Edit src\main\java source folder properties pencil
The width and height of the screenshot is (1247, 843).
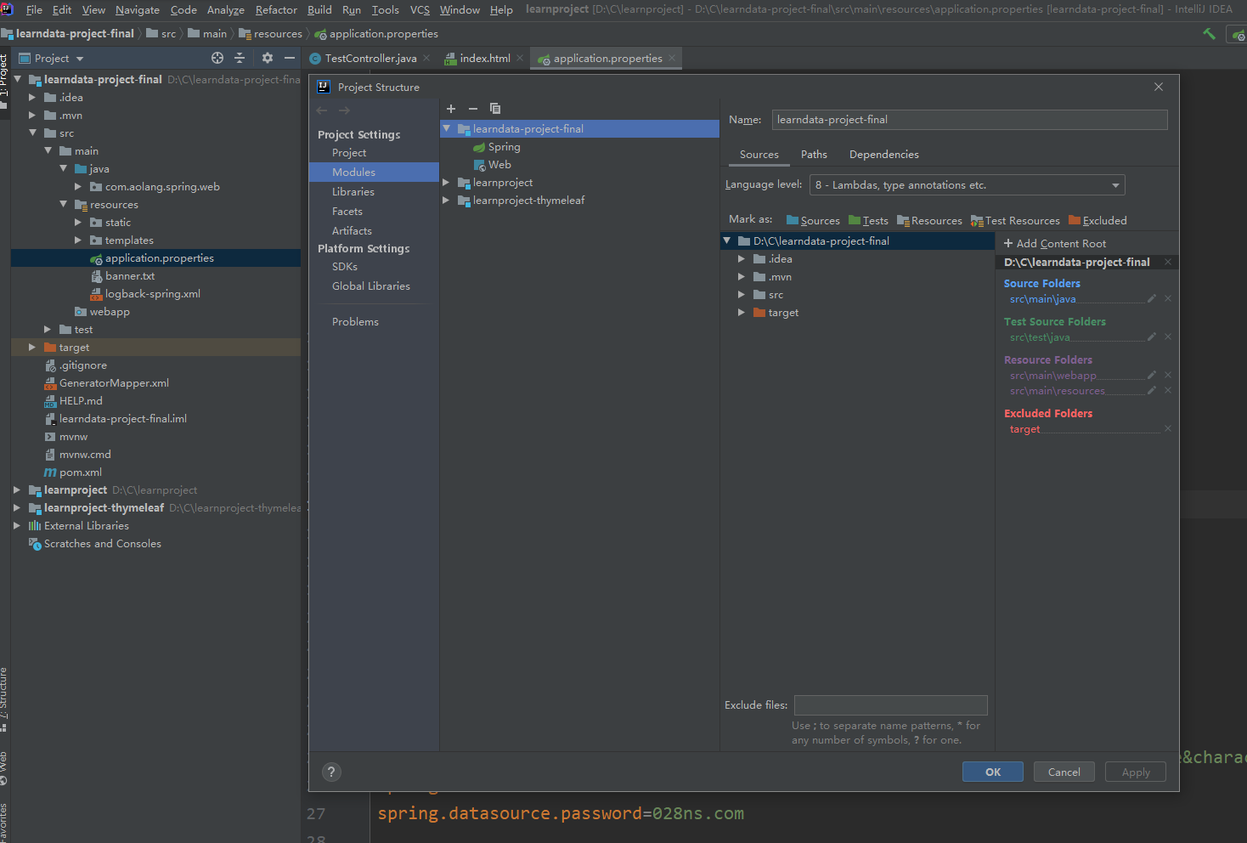tap(1152, 298)
